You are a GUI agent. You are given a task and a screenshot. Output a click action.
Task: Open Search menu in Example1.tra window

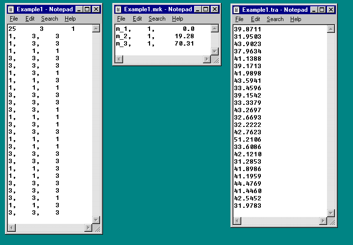click(275, 19)
